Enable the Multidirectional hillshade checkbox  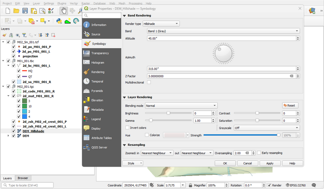coord(149,82)
